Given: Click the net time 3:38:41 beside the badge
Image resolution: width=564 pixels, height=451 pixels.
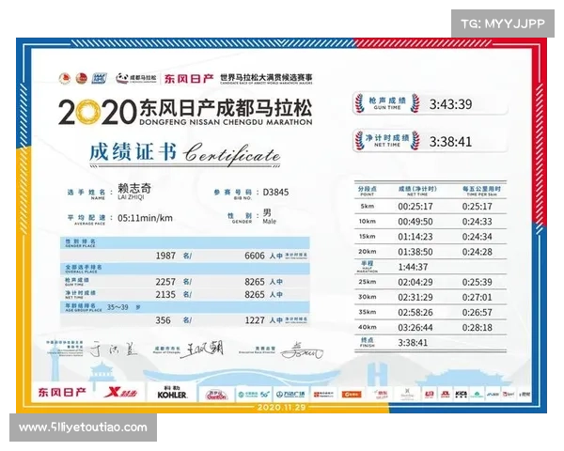Looking at the screenshot, I should [x=450, y=142].
